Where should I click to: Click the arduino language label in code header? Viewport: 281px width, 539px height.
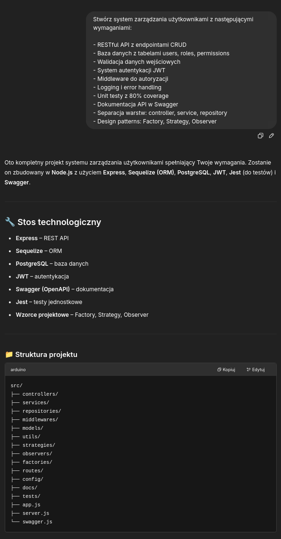18,370
